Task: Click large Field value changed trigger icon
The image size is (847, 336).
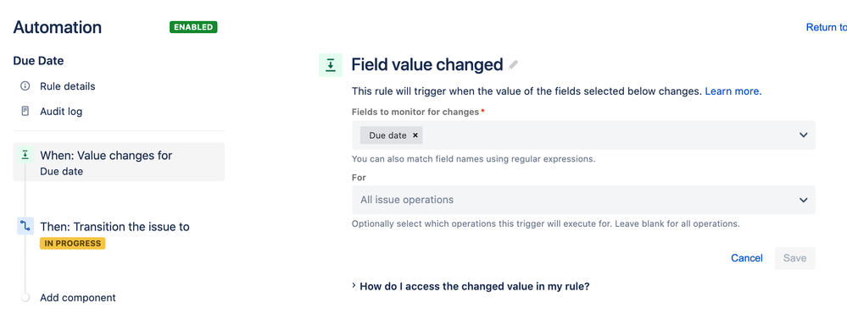Action: 331,65
